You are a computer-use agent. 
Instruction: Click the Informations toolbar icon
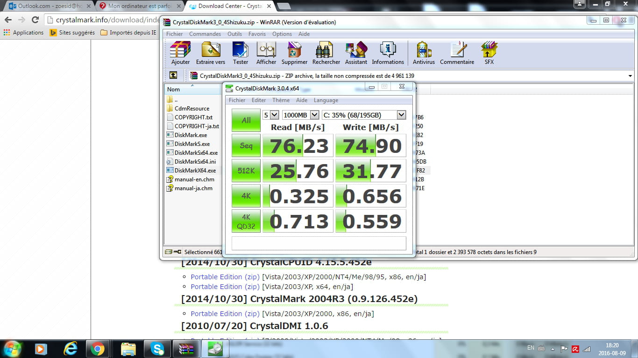pos(388,53)
